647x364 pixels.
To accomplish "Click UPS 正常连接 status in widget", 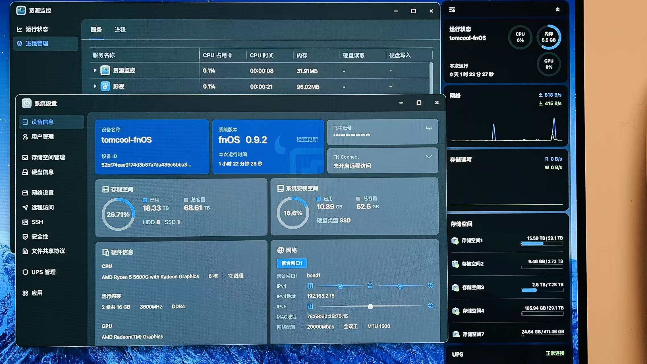I will click(555, 353).
